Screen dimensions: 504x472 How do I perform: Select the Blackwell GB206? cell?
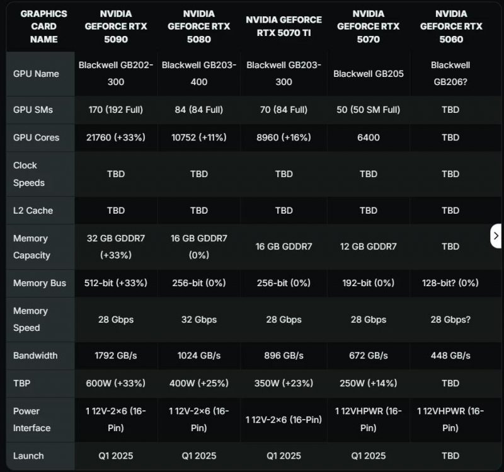tap(450, 73)
